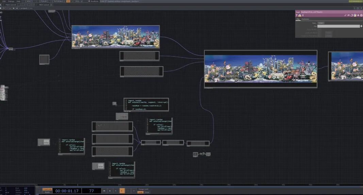
Task: Open the File parameter tab
Action: [298, 19]
